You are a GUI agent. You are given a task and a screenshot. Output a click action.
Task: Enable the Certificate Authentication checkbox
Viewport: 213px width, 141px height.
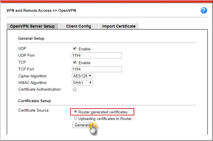(75, 89)
